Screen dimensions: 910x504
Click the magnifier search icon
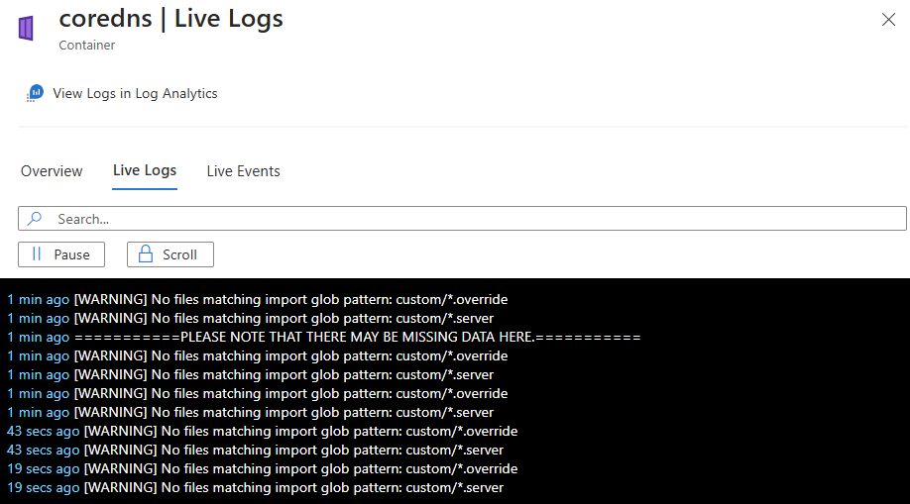point(35,219)
